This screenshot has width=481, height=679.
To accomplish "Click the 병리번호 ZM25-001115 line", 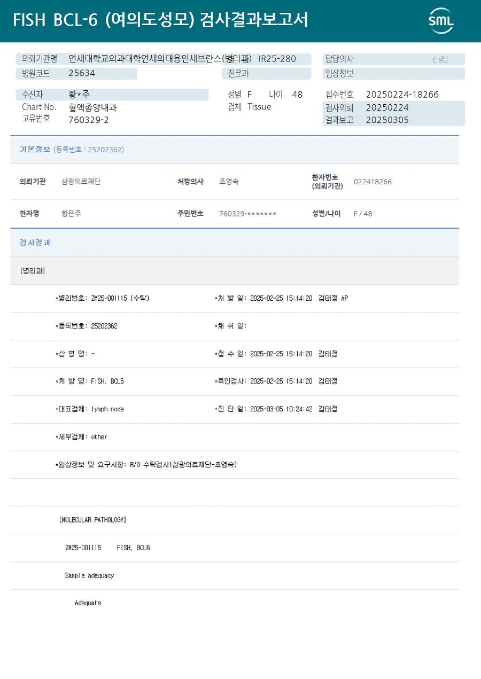I will click(103, 298).
